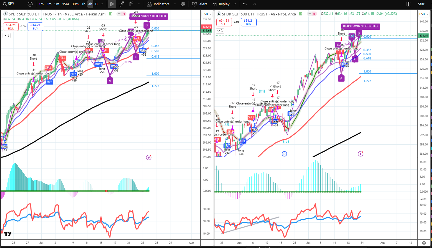Click the purple A pattern label on 1h chart
The image size is (432, 248).
click(x=110, y=81)
